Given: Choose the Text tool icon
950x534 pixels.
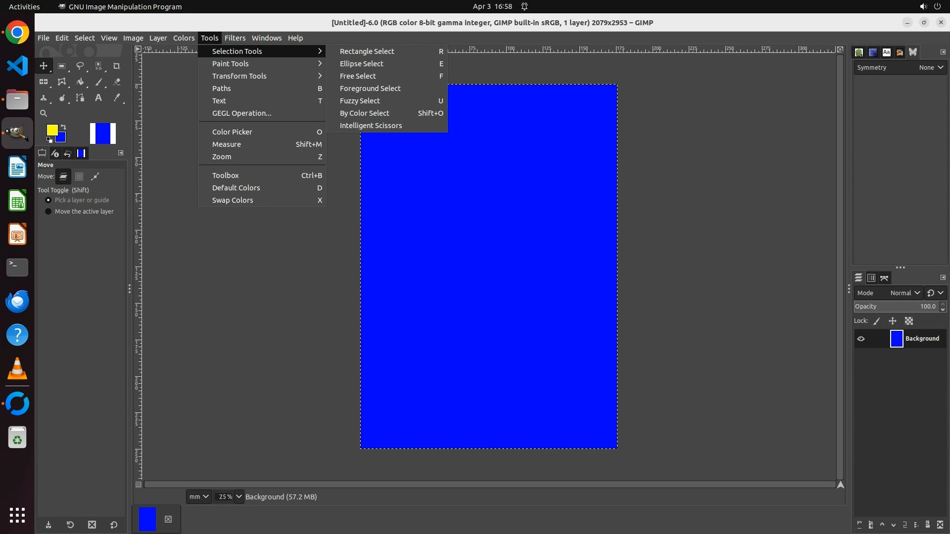Looking at the screenshot, I should (98, 98).
